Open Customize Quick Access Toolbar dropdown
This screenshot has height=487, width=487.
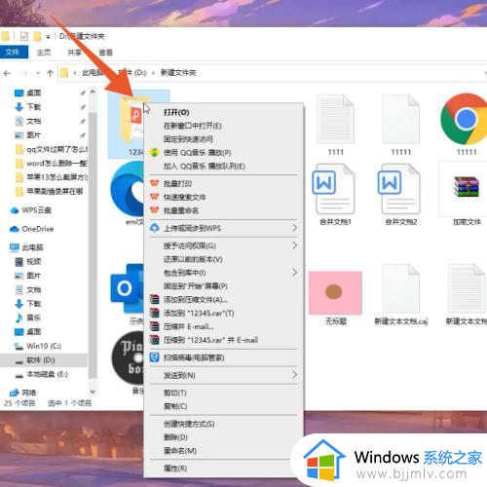point(48,37)
